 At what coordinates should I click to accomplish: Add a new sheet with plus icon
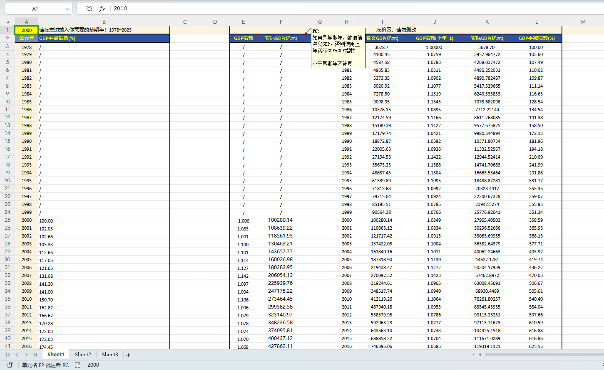tap(128, 355)
